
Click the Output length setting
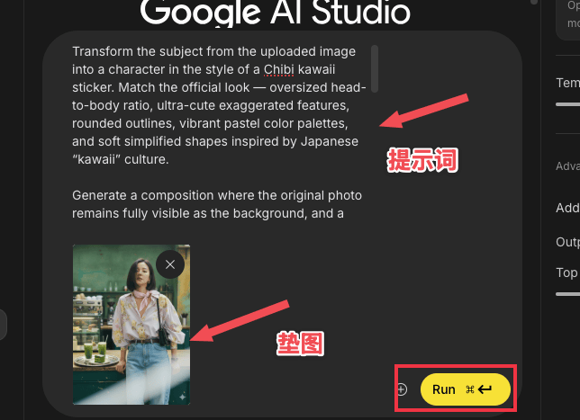[567, 242]
